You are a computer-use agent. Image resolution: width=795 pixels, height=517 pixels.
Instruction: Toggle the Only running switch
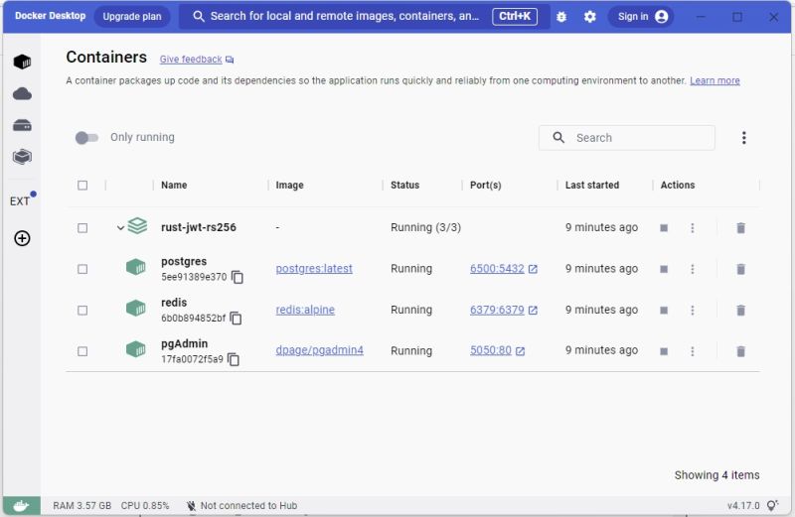[x=86, y=137]
